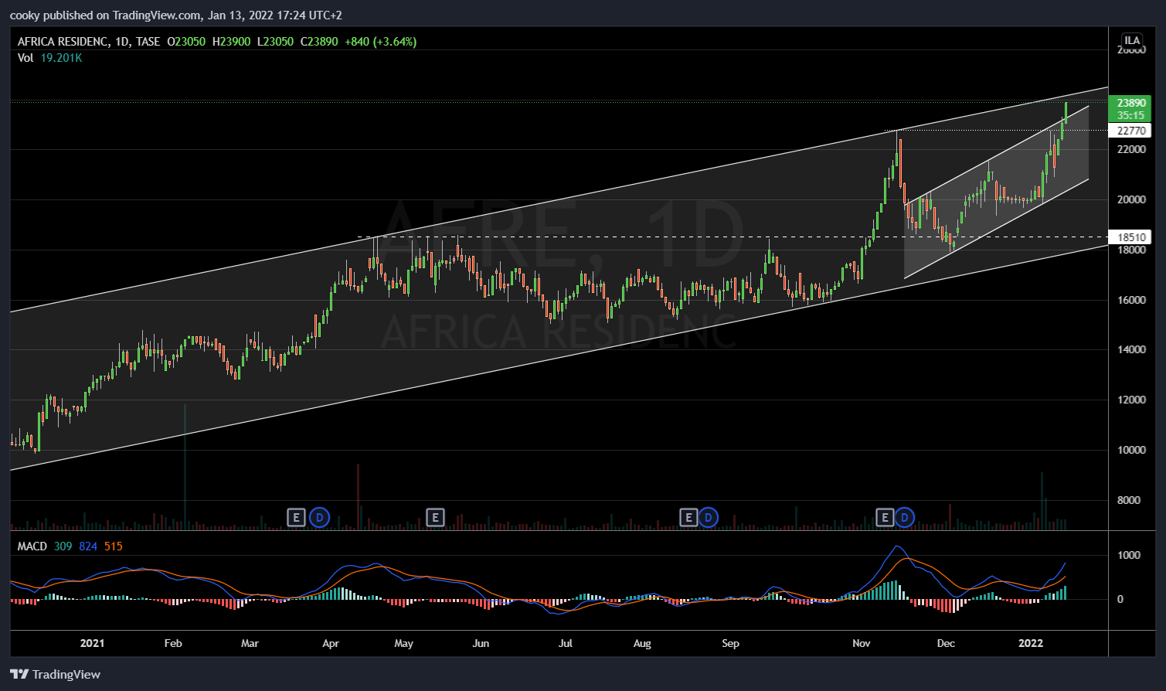Open the earnings marker in November
Viewport: 1166px width, 691px height.
point(885,517)
